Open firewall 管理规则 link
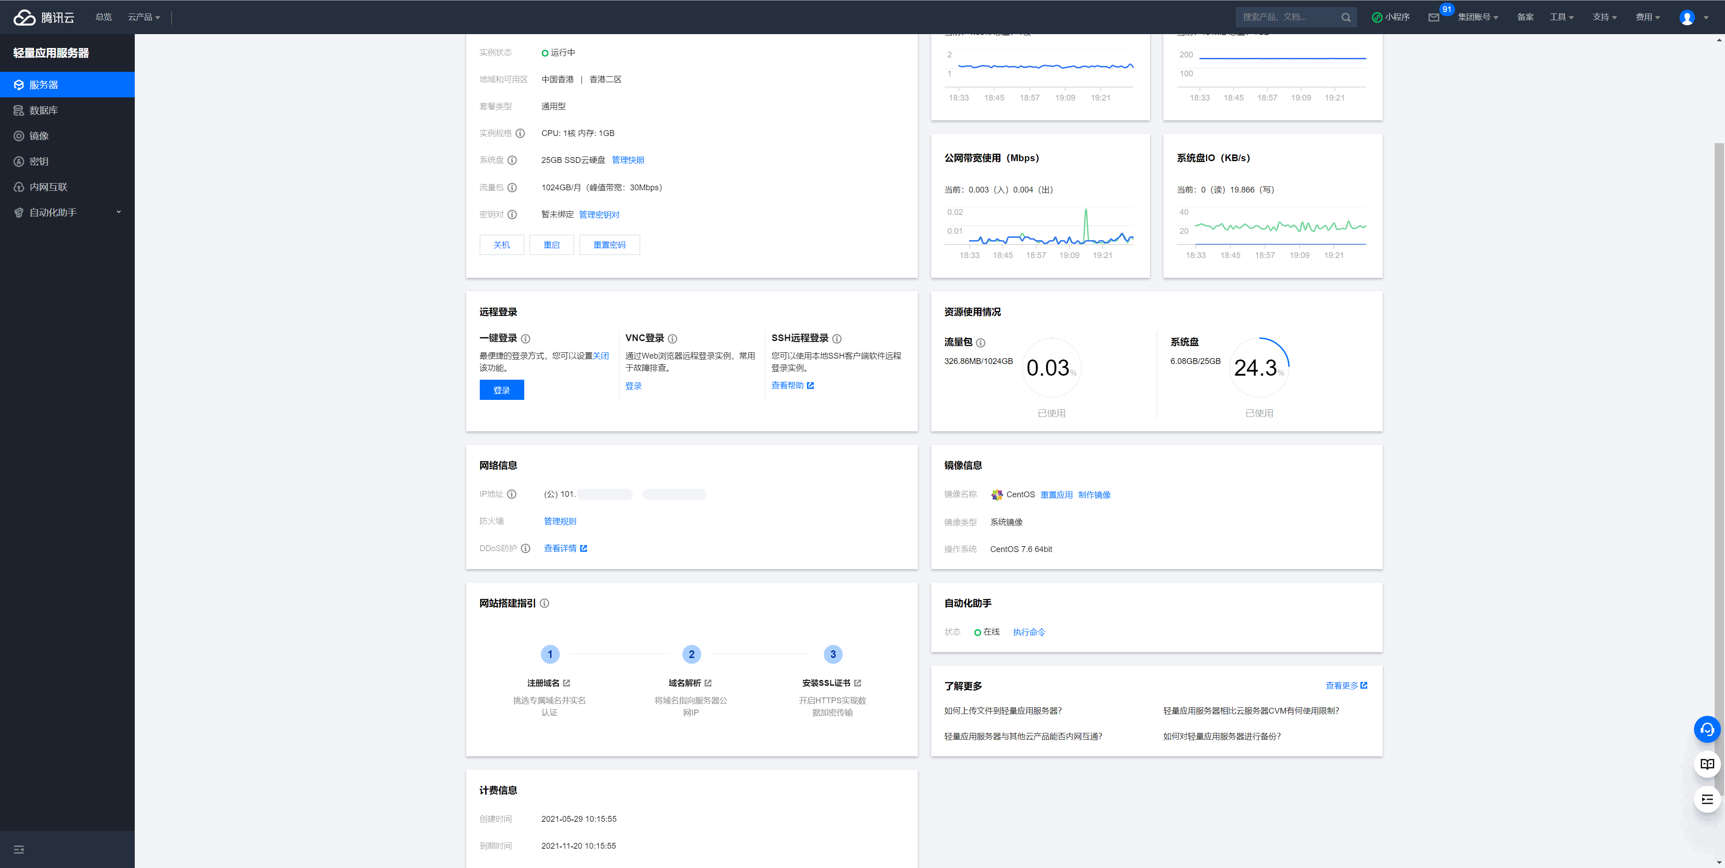Viewport: 1725px width, 868px height. [x=560, y=522]
